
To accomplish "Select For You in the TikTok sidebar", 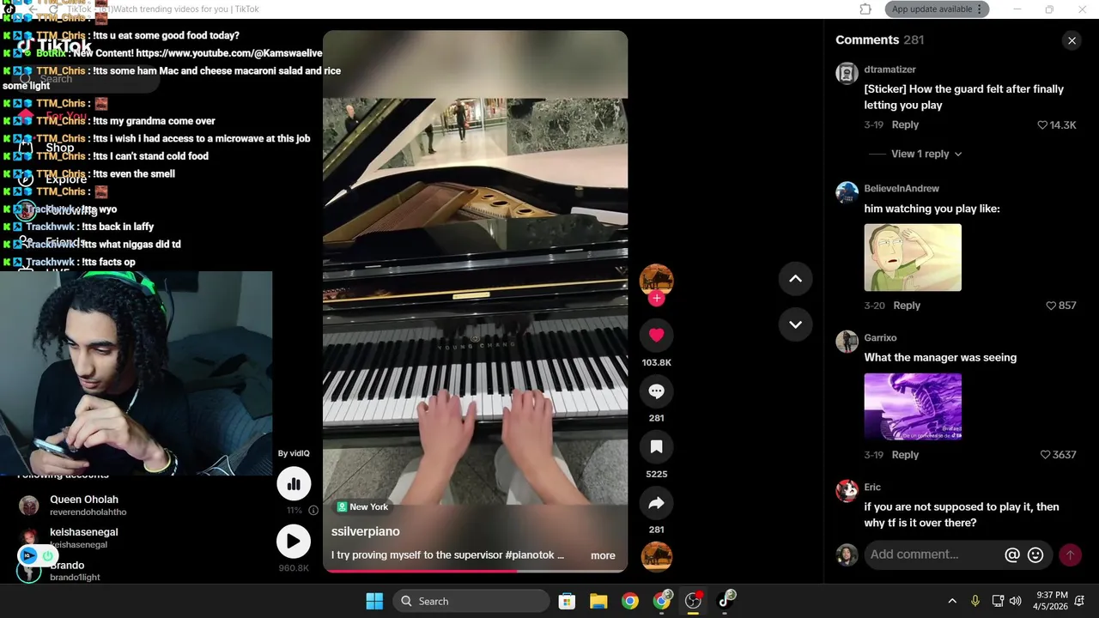I will coord(65,116).
